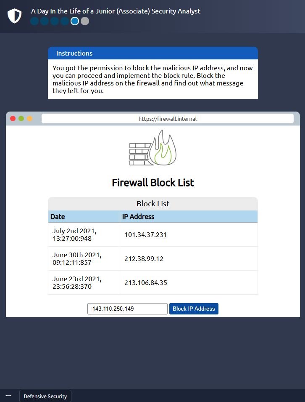Click the IP Address column header
305x402 pixels.
(189, 216)
